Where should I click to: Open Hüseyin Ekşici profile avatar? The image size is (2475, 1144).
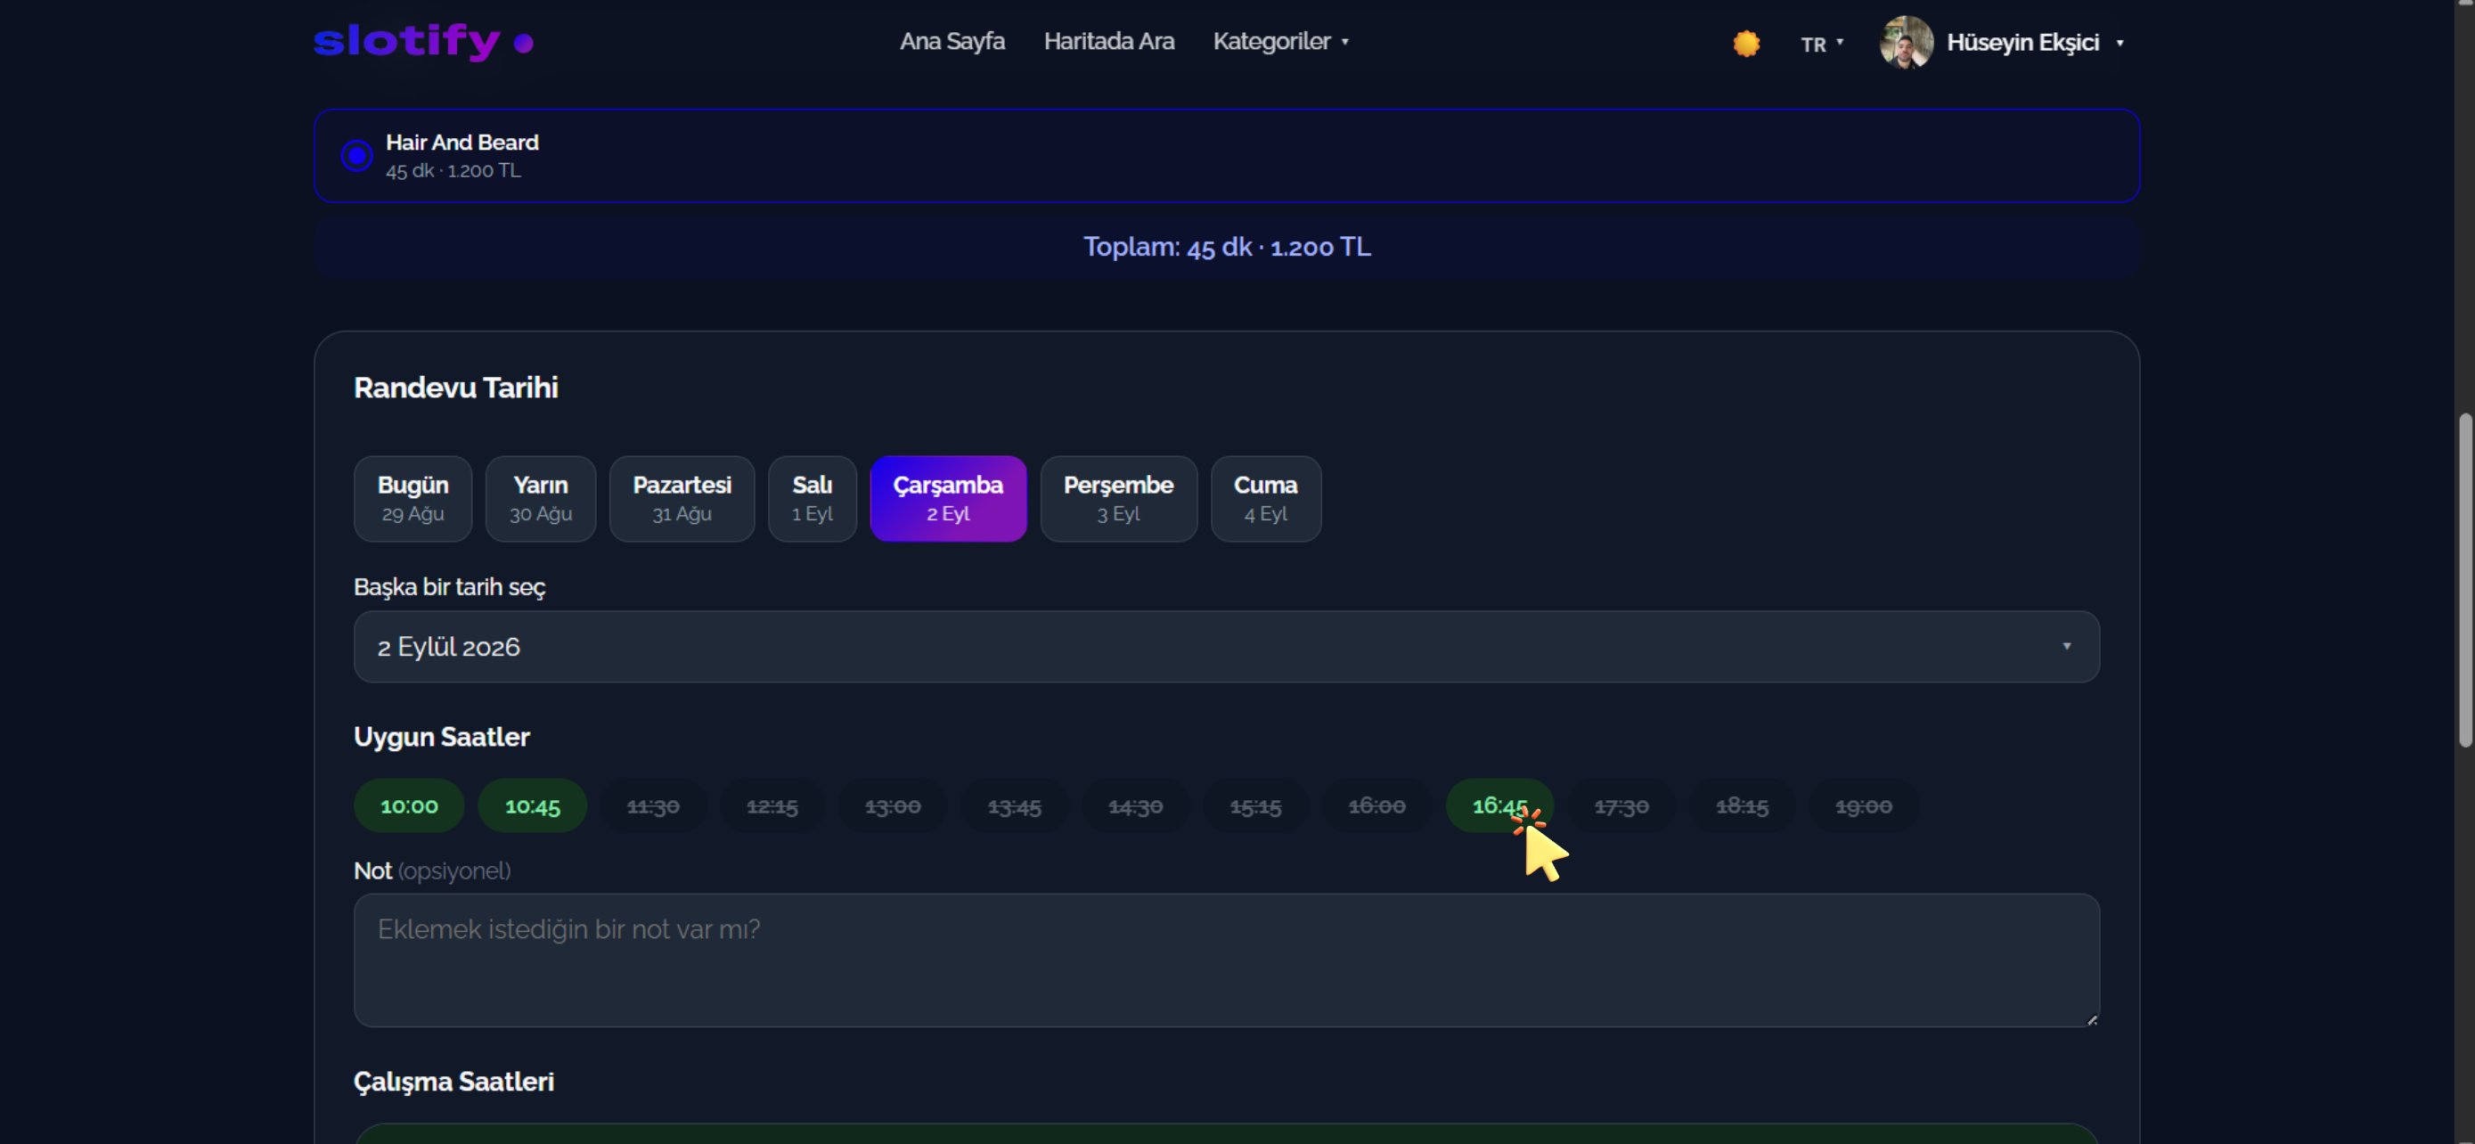coord(1907,42)
